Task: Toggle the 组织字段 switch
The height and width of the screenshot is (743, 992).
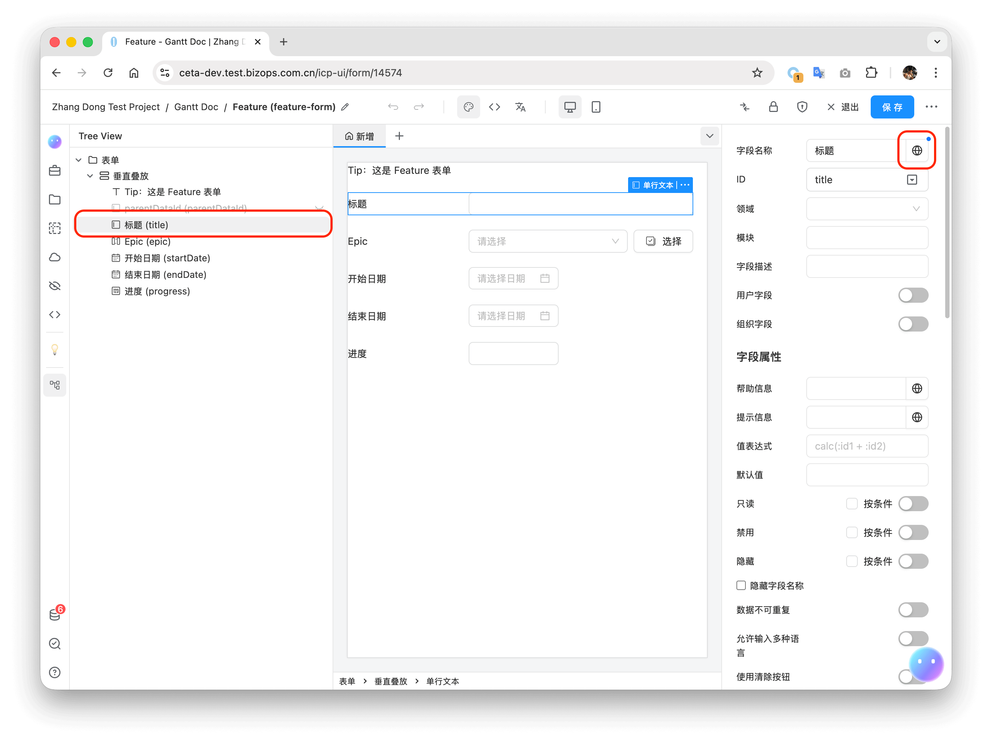Action: point(913,324)
